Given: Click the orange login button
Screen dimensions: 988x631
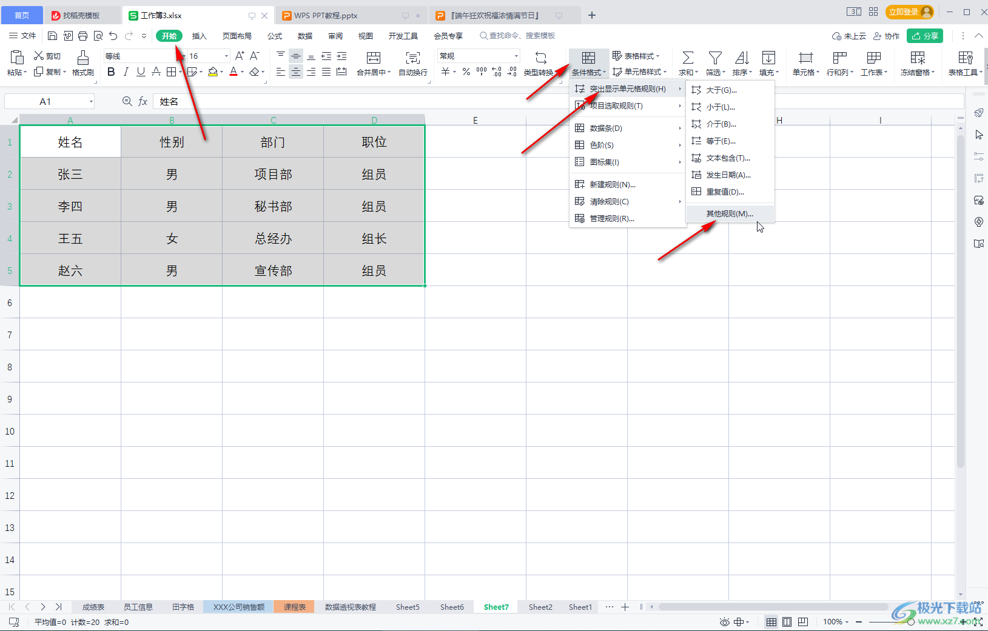Looking at the screenshot, I should coord(909,12).
